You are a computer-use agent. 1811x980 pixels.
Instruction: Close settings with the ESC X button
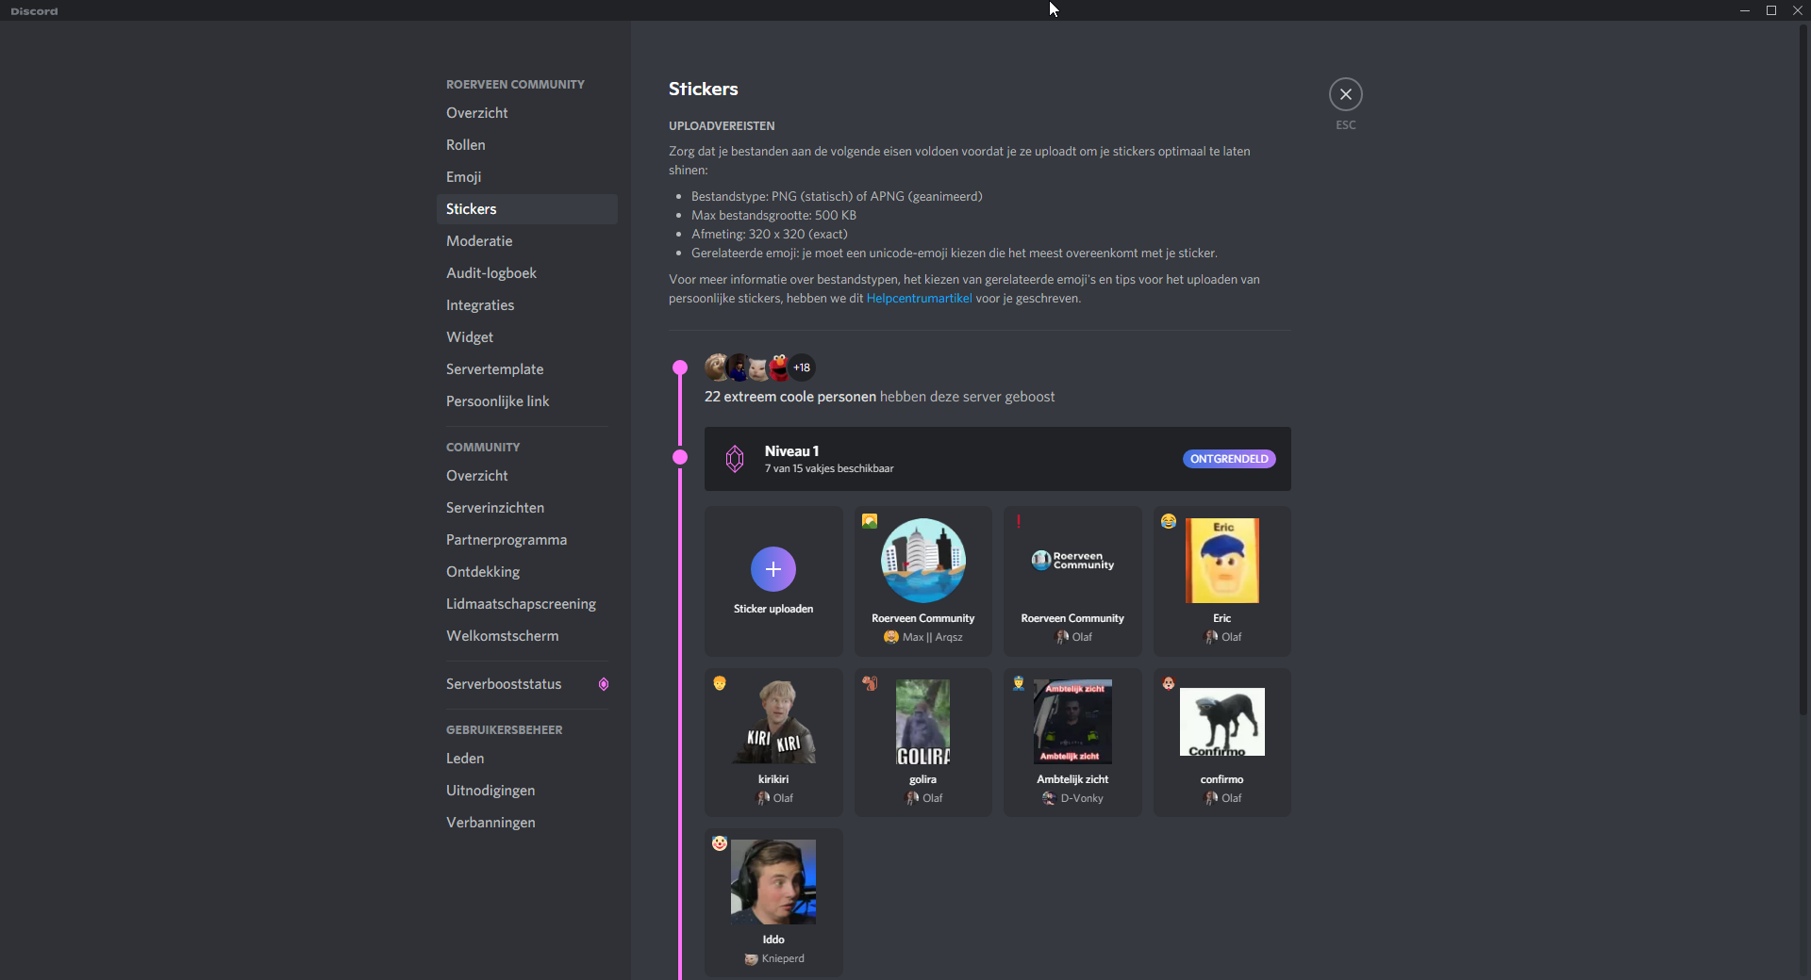(x=1345, y=94)
